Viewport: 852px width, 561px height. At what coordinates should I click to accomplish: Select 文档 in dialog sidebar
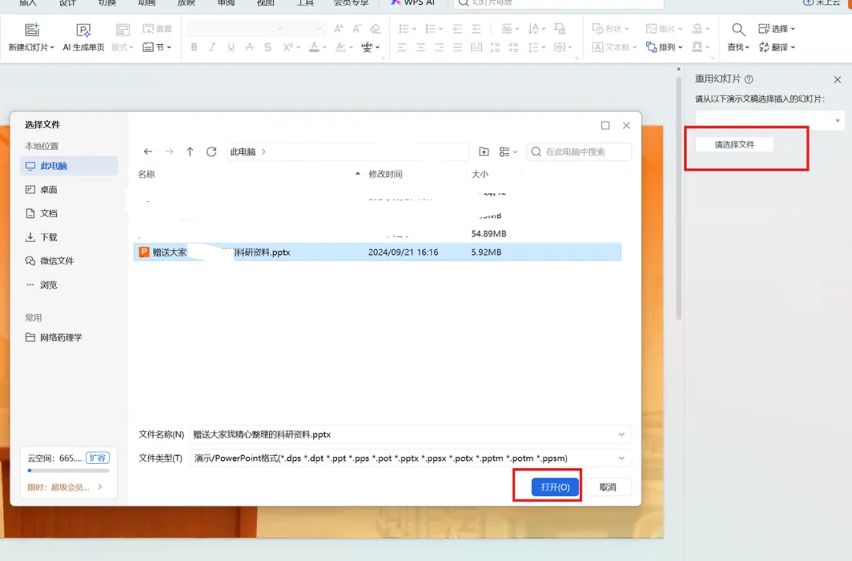(69, 213)
